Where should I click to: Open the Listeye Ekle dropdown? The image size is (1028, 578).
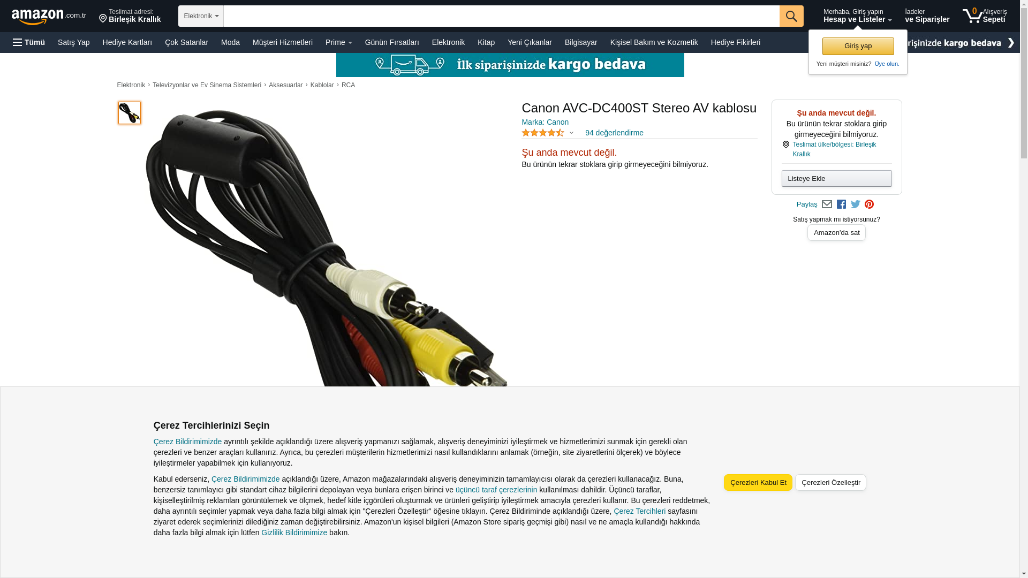[836, 178]
